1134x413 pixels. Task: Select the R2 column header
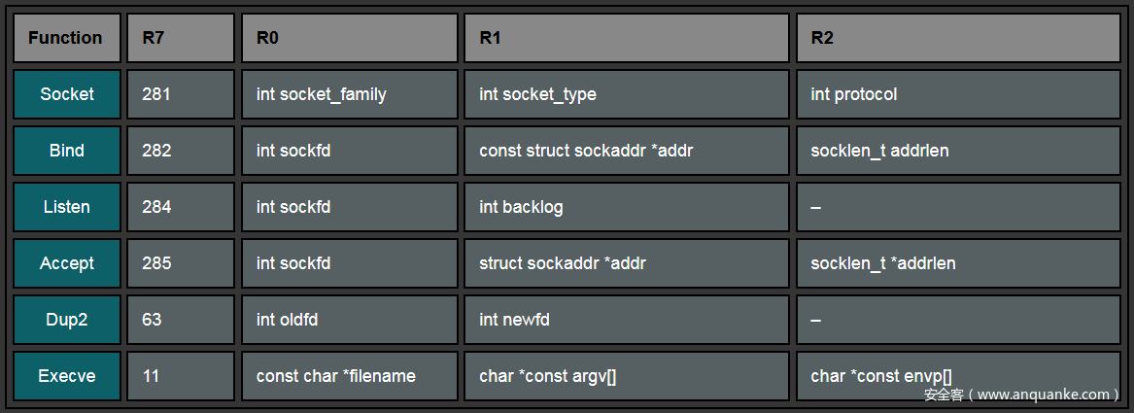point(958,38)
